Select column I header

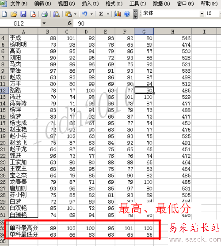coord(204,32)
